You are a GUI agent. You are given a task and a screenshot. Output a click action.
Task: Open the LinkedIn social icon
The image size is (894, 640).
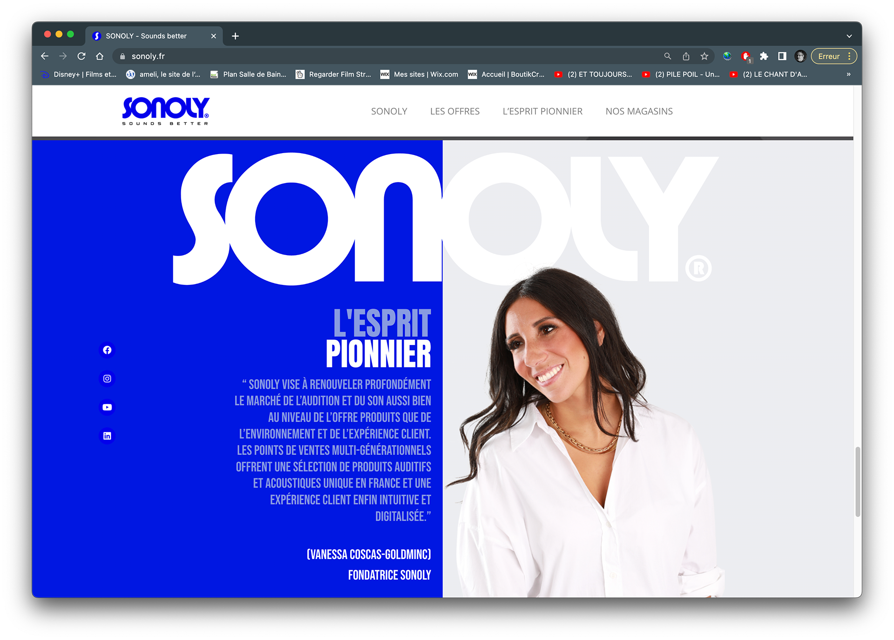[x=107, y=436]
